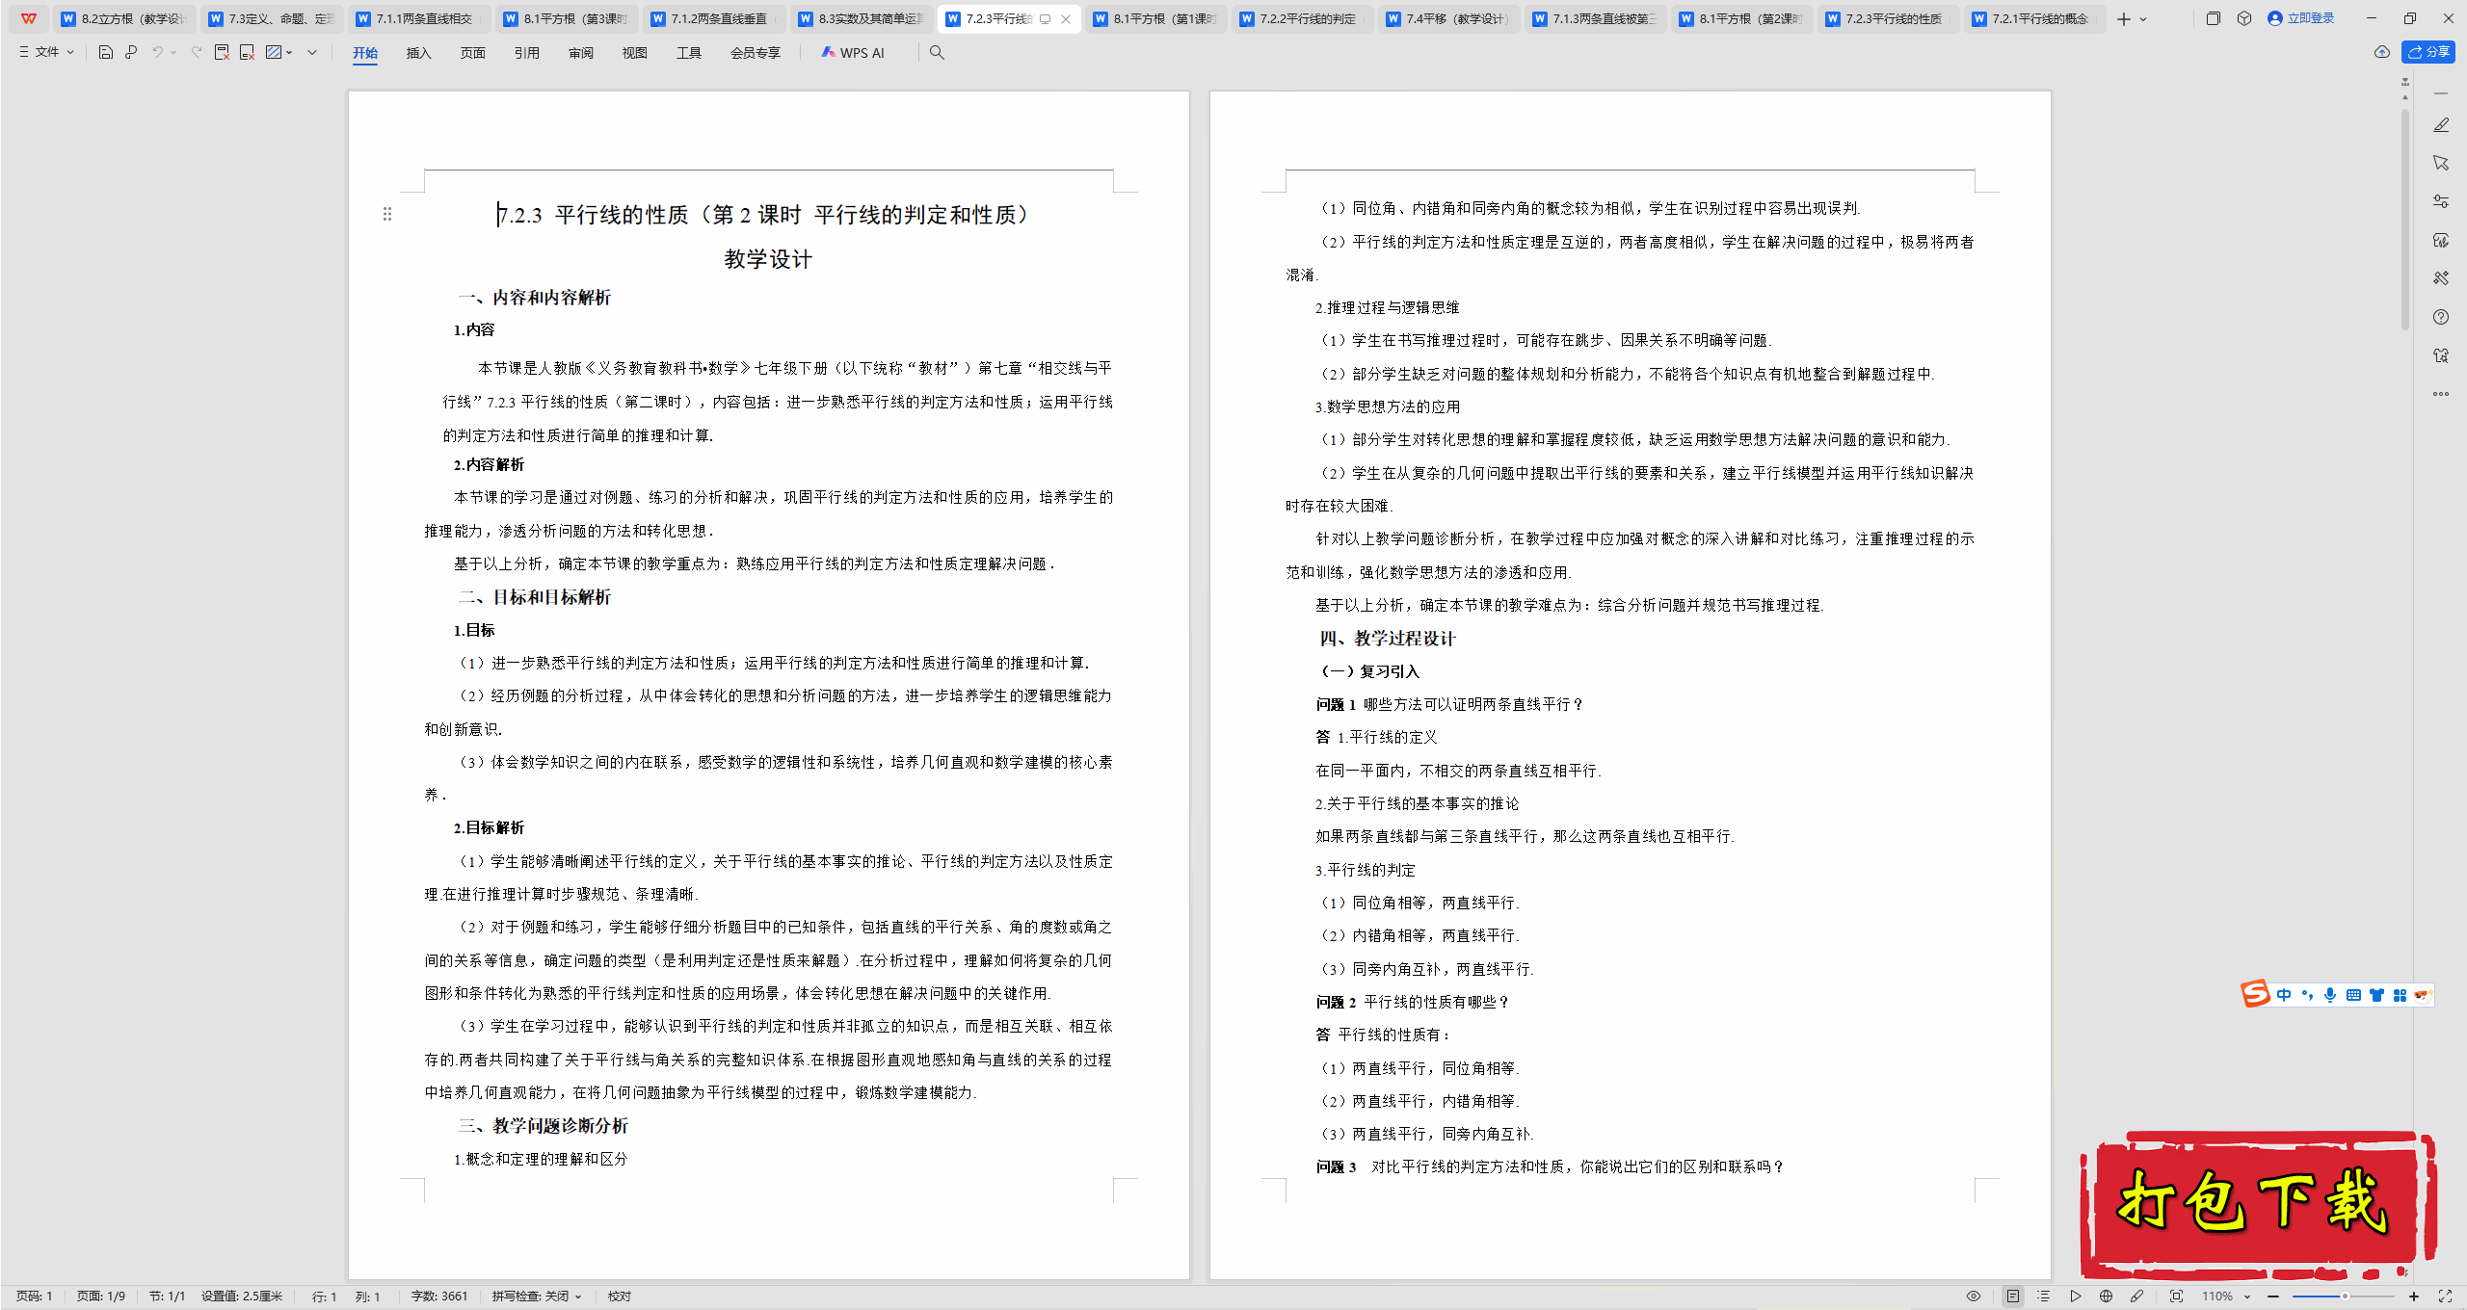Open the striped format icon dropdown arrow
The image size is (2467, 1310).
click(x=289, y=52)
